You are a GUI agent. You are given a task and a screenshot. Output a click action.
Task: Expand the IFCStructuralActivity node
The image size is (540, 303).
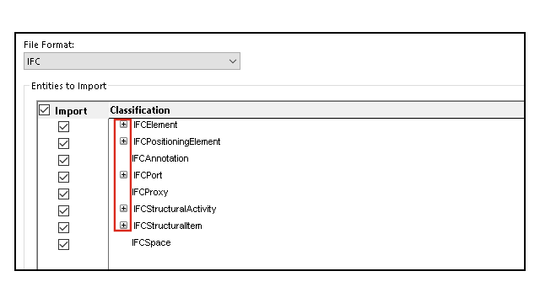click(x=123, y=209)
